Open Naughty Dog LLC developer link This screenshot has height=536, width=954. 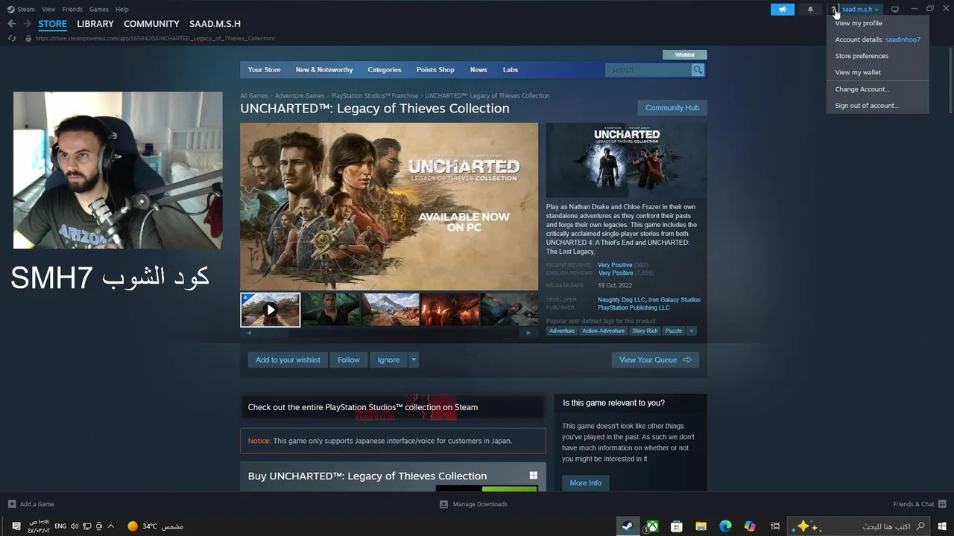tap(621, 300)
